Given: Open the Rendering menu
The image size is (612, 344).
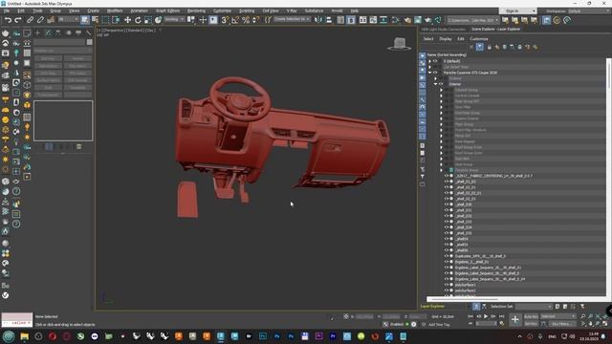Looking at the screenshot, I should tap(196, 11).
